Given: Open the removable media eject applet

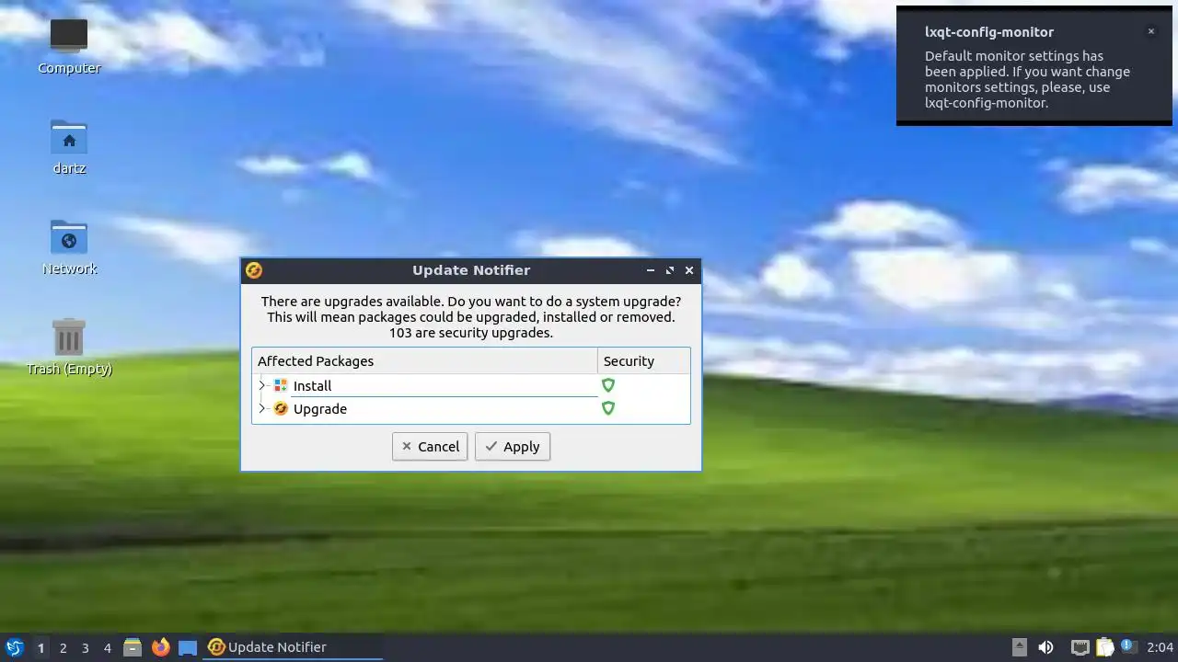Looking at the screenshot, I should point(1019,647).
